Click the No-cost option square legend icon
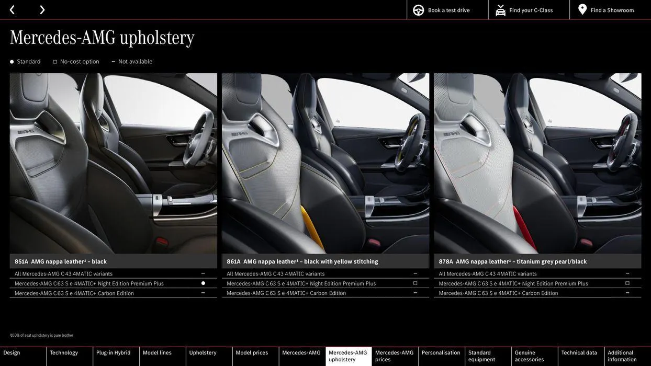Screen dimensions: 651x366 (55, 62)
